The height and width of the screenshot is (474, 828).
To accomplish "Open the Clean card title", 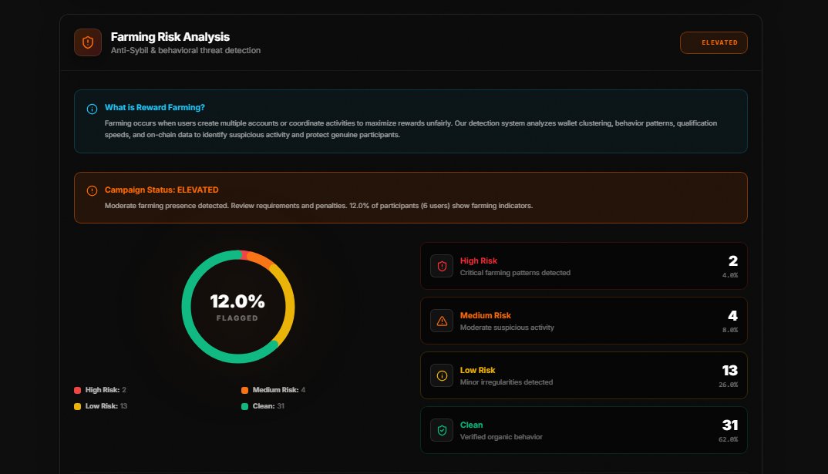I will (471, 425).
